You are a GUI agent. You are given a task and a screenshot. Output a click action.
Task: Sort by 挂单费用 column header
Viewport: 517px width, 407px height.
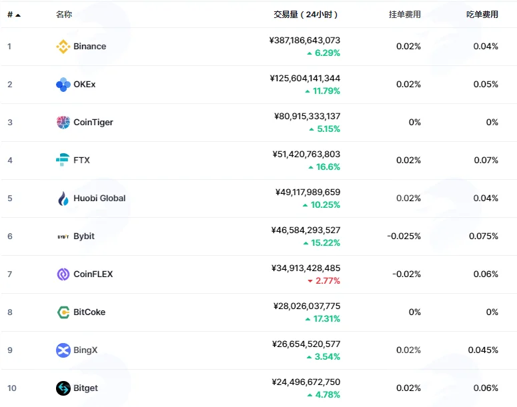pos(404,15)
